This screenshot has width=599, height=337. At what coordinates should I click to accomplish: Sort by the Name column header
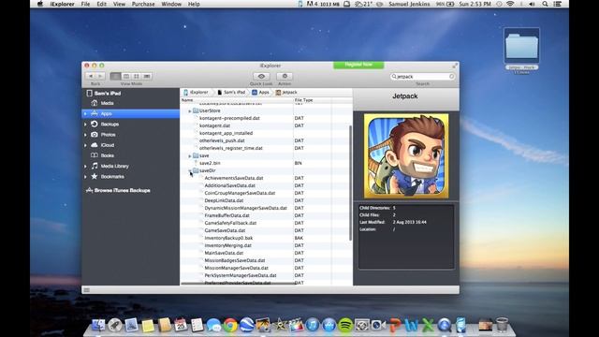pyautogui.click(x=237, y=100)
